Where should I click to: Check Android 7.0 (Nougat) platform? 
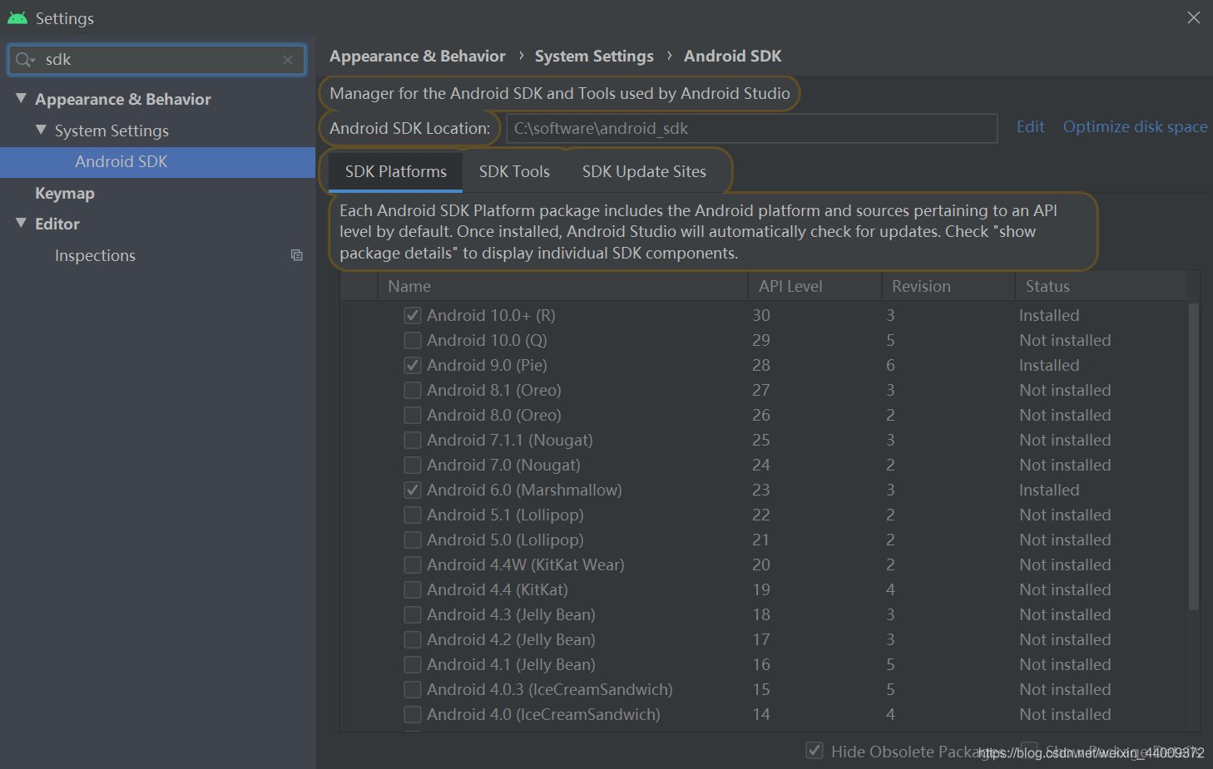tap(413, 466)
